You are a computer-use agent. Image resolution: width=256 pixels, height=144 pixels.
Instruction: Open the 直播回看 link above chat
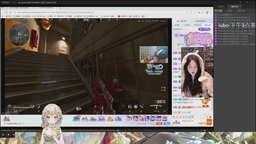point(201,21)
